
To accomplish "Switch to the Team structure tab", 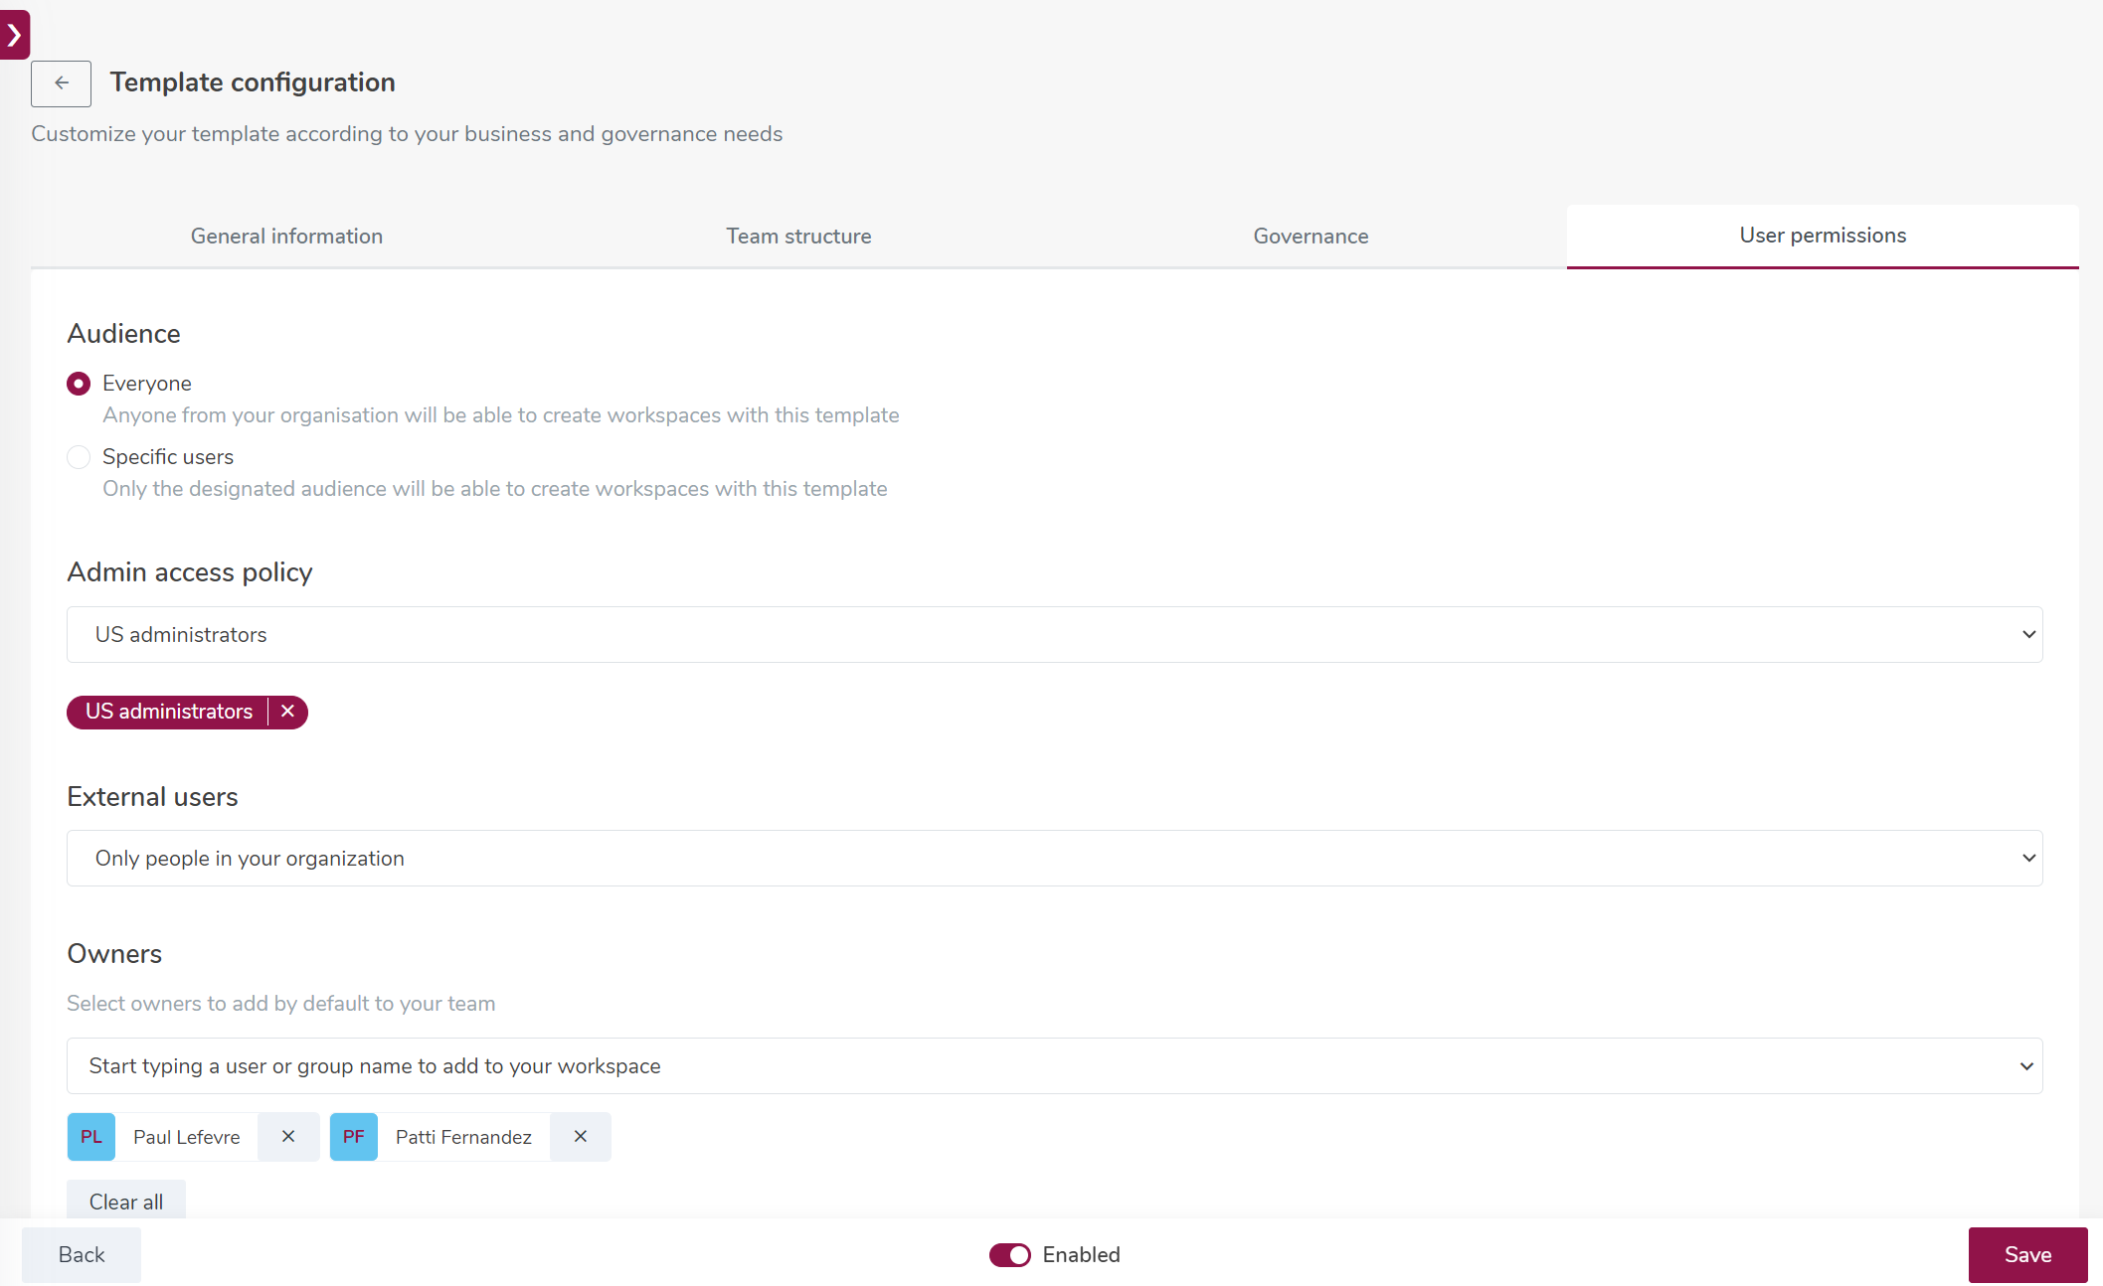I will tap(798, 237).
